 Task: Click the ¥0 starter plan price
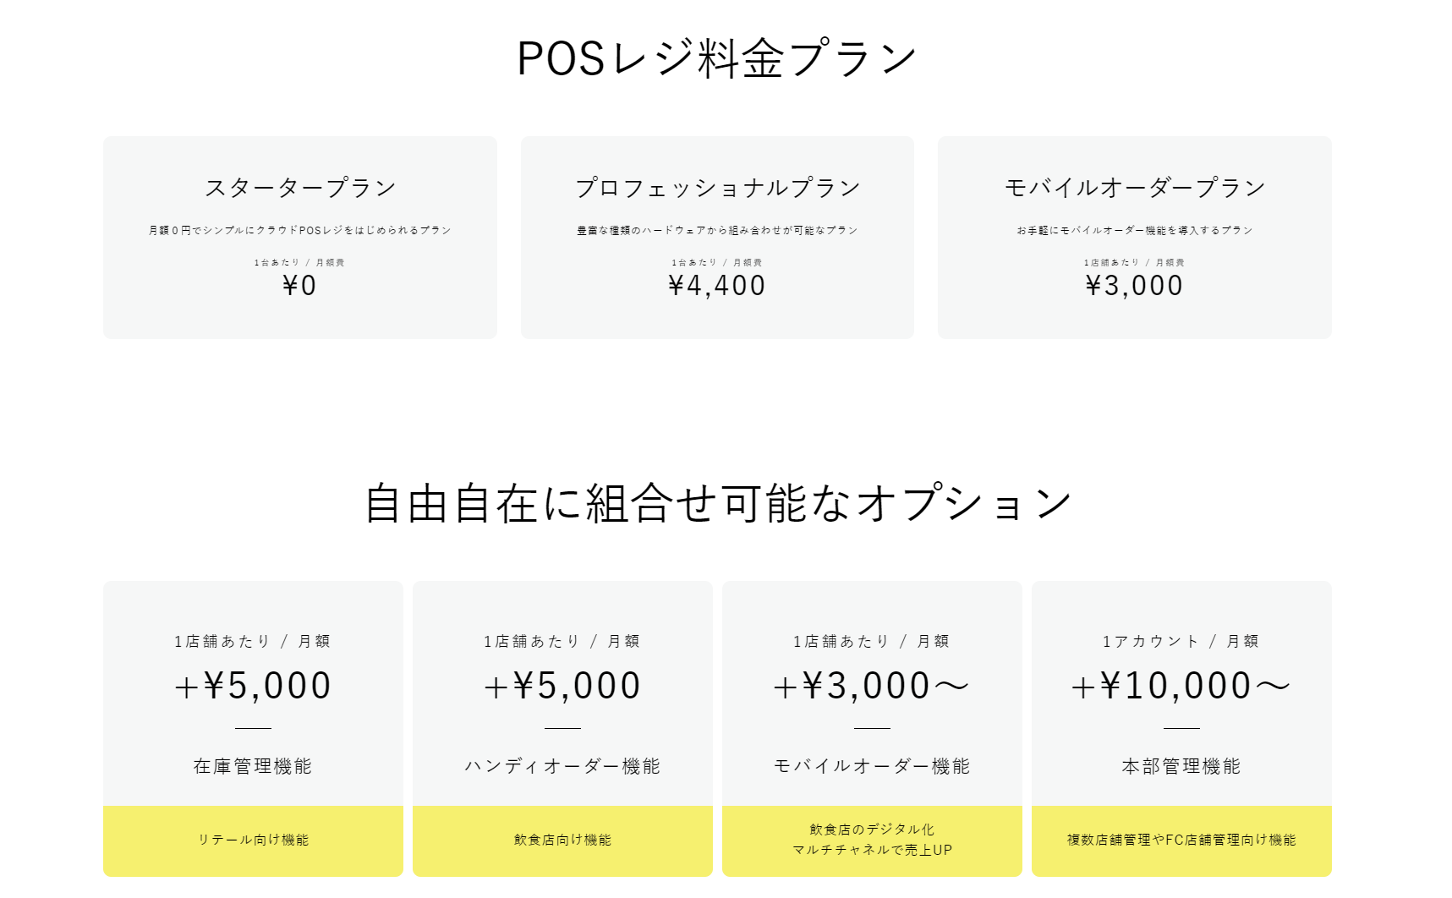pyautogui.click(x=300, y=286)
